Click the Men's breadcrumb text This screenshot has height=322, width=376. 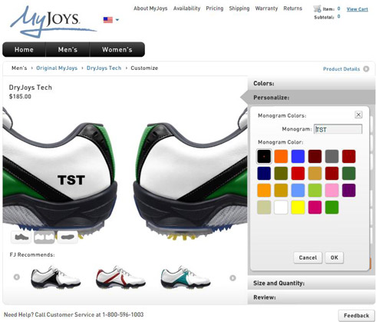[x=19, y=68]
